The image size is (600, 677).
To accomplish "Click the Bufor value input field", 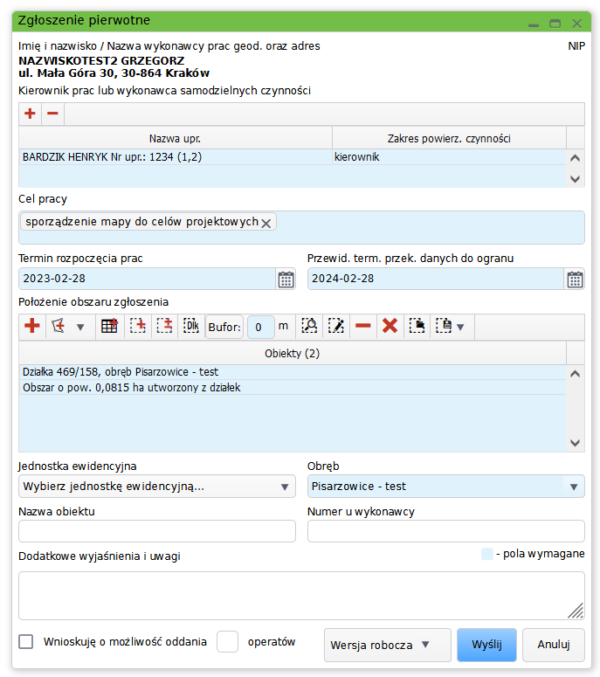I will click(x=260, y=327).
